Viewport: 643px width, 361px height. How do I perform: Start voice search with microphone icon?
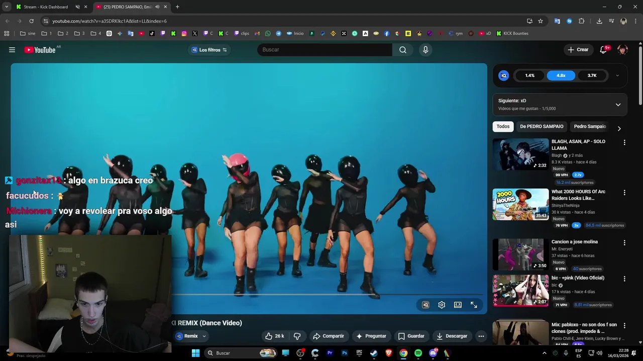coord(425,50)
